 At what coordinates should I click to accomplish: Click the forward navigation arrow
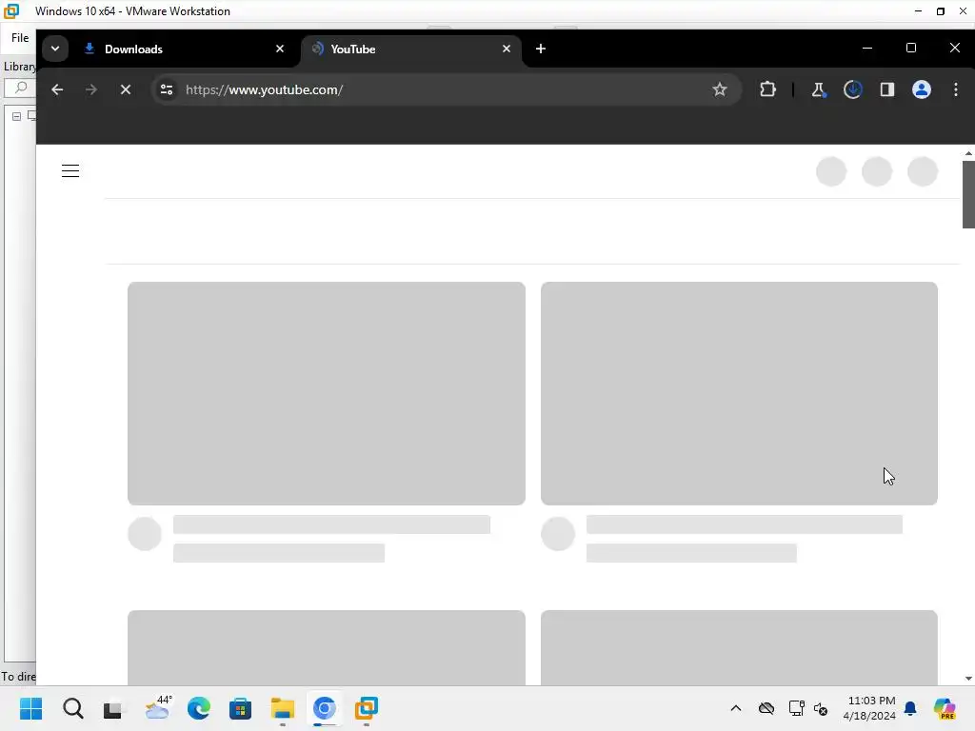point(91,89)
